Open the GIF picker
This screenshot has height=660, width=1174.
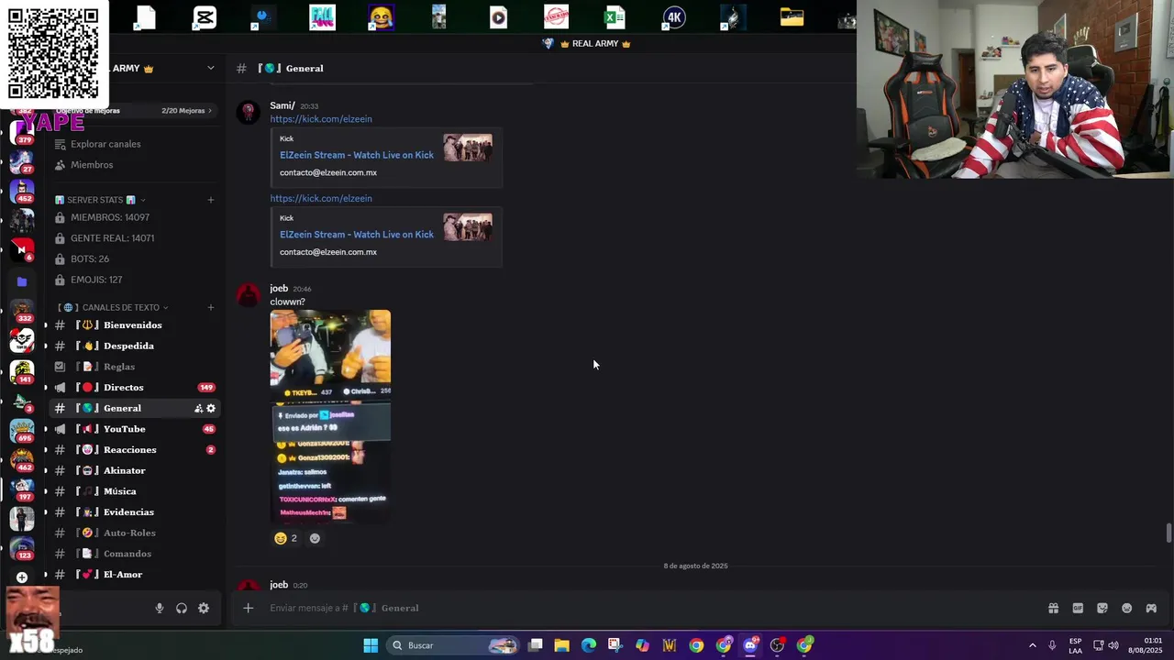[1078, 608]
